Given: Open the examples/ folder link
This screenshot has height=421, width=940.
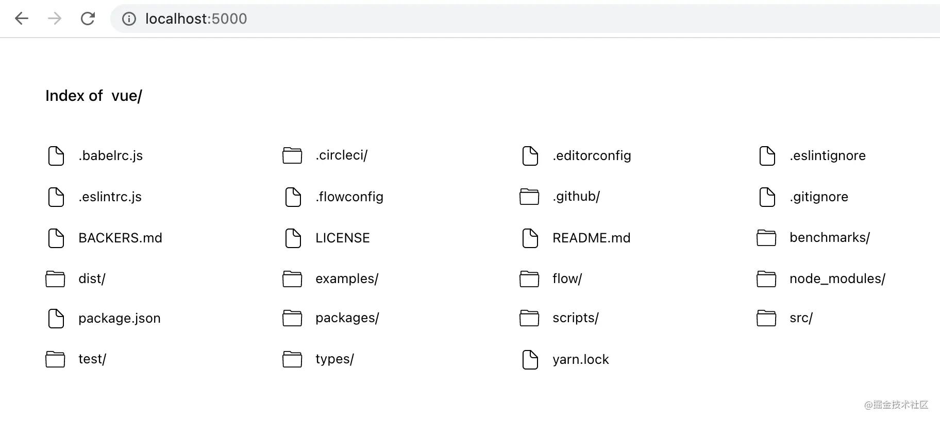Looking at the screenshot, I should tap(347, 279).
